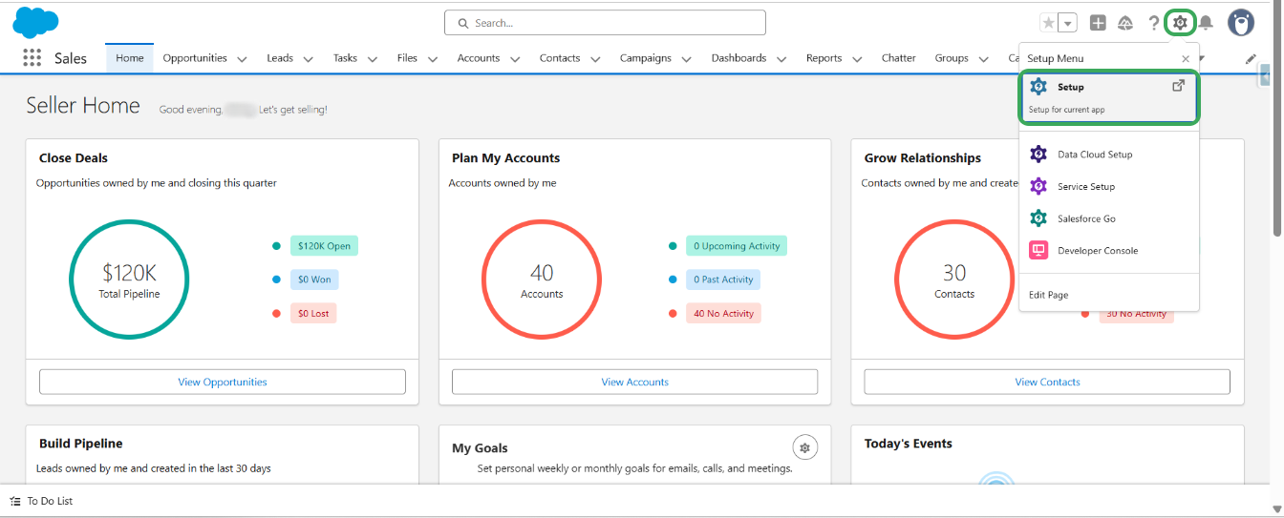
Task: Open the Accounts tab dropdown chevron
Action: (515, 59)
